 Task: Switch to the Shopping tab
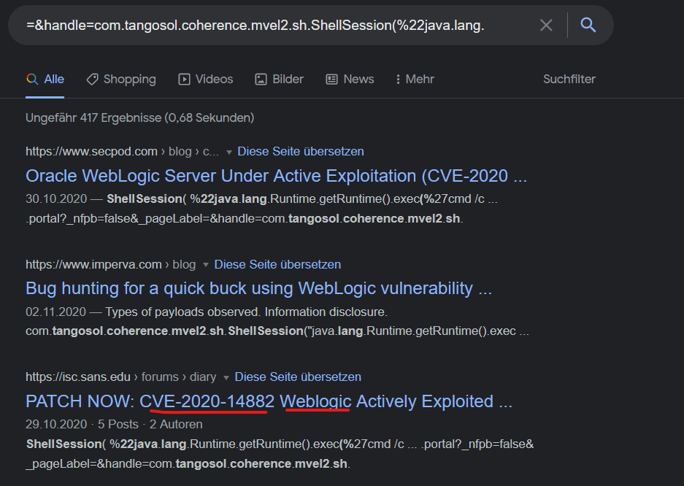tap(121, 79)
